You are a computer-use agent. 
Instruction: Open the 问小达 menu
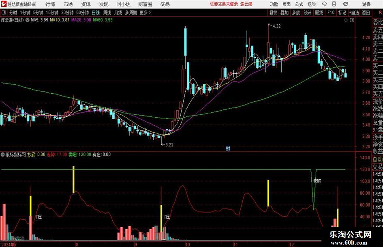point(123,4)
